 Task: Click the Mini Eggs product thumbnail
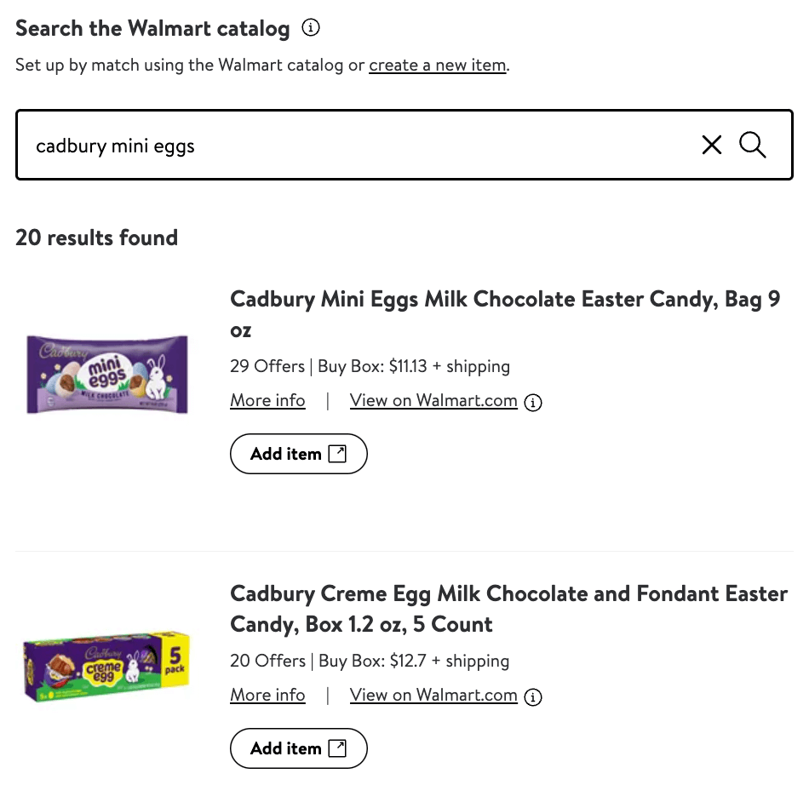106,373
